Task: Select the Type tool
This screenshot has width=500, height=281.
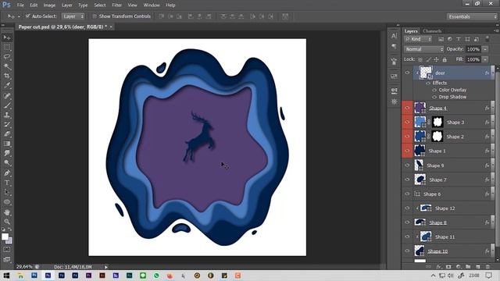Action: pyautogui.click(x=7, y=183)
